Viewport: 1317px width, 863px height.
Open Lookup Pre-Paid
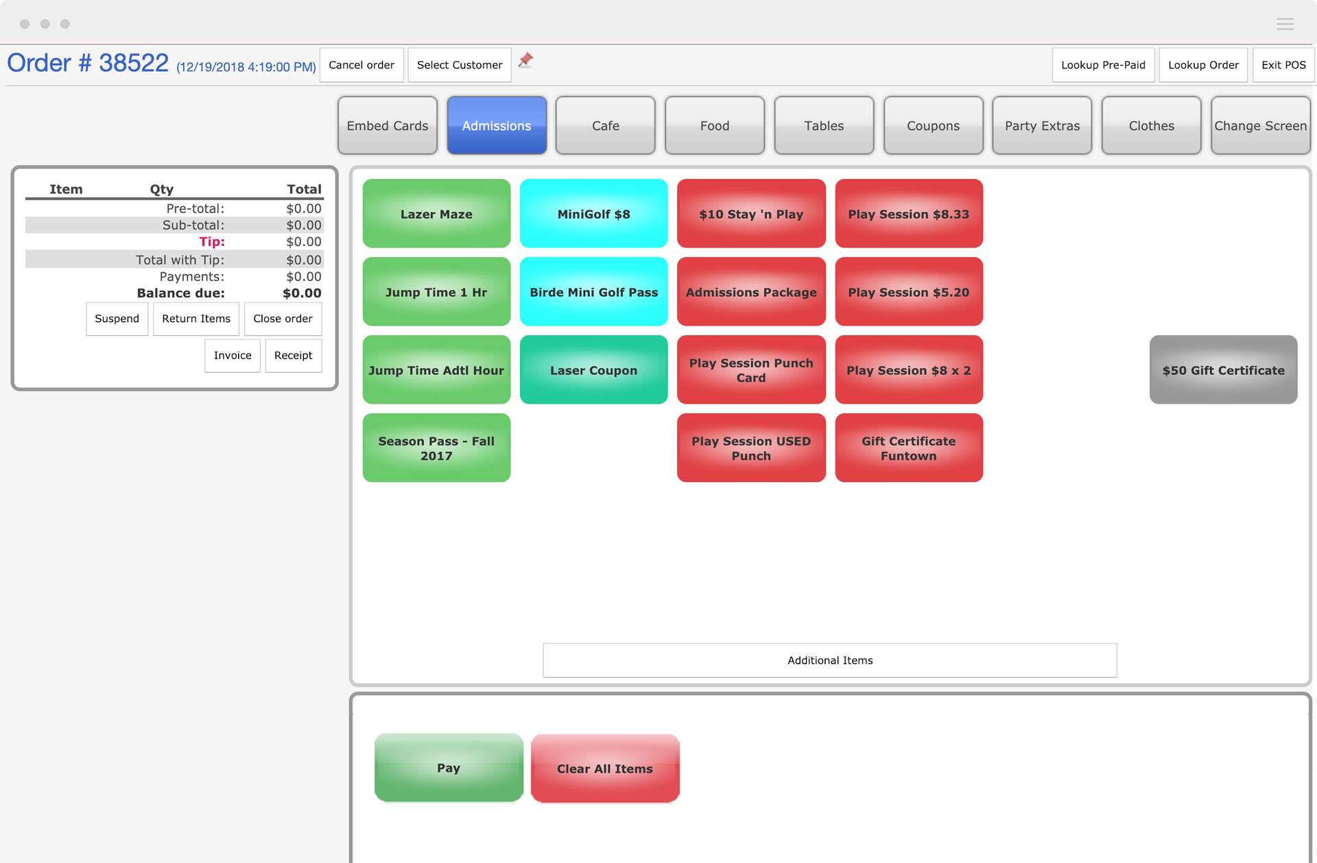[1103, 64]
